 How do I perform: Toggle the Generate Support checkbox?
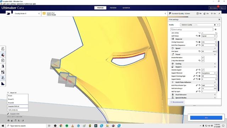point(203,70)
